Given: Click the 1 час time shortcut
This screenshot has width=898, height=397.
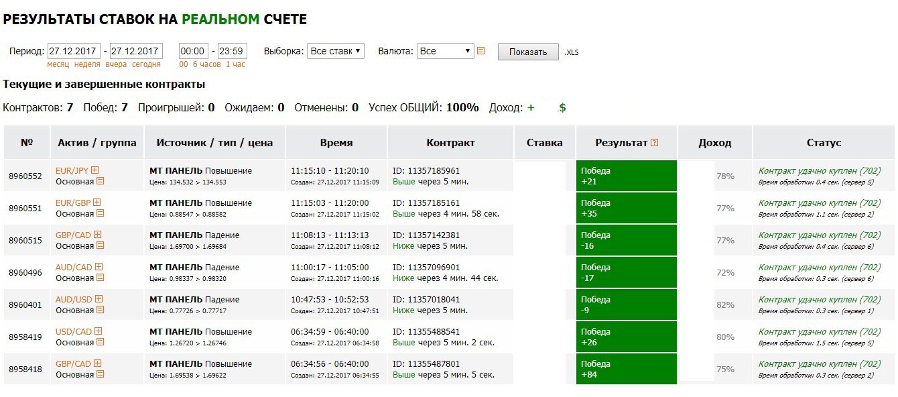Looking at the screenshot, I should click(x=235, y=64).
